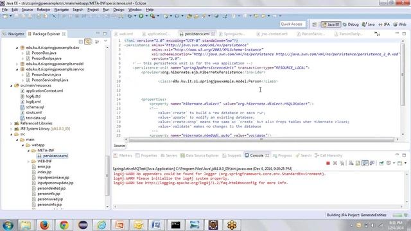Open the Open Console dropdown arrow

pos(405,163)
